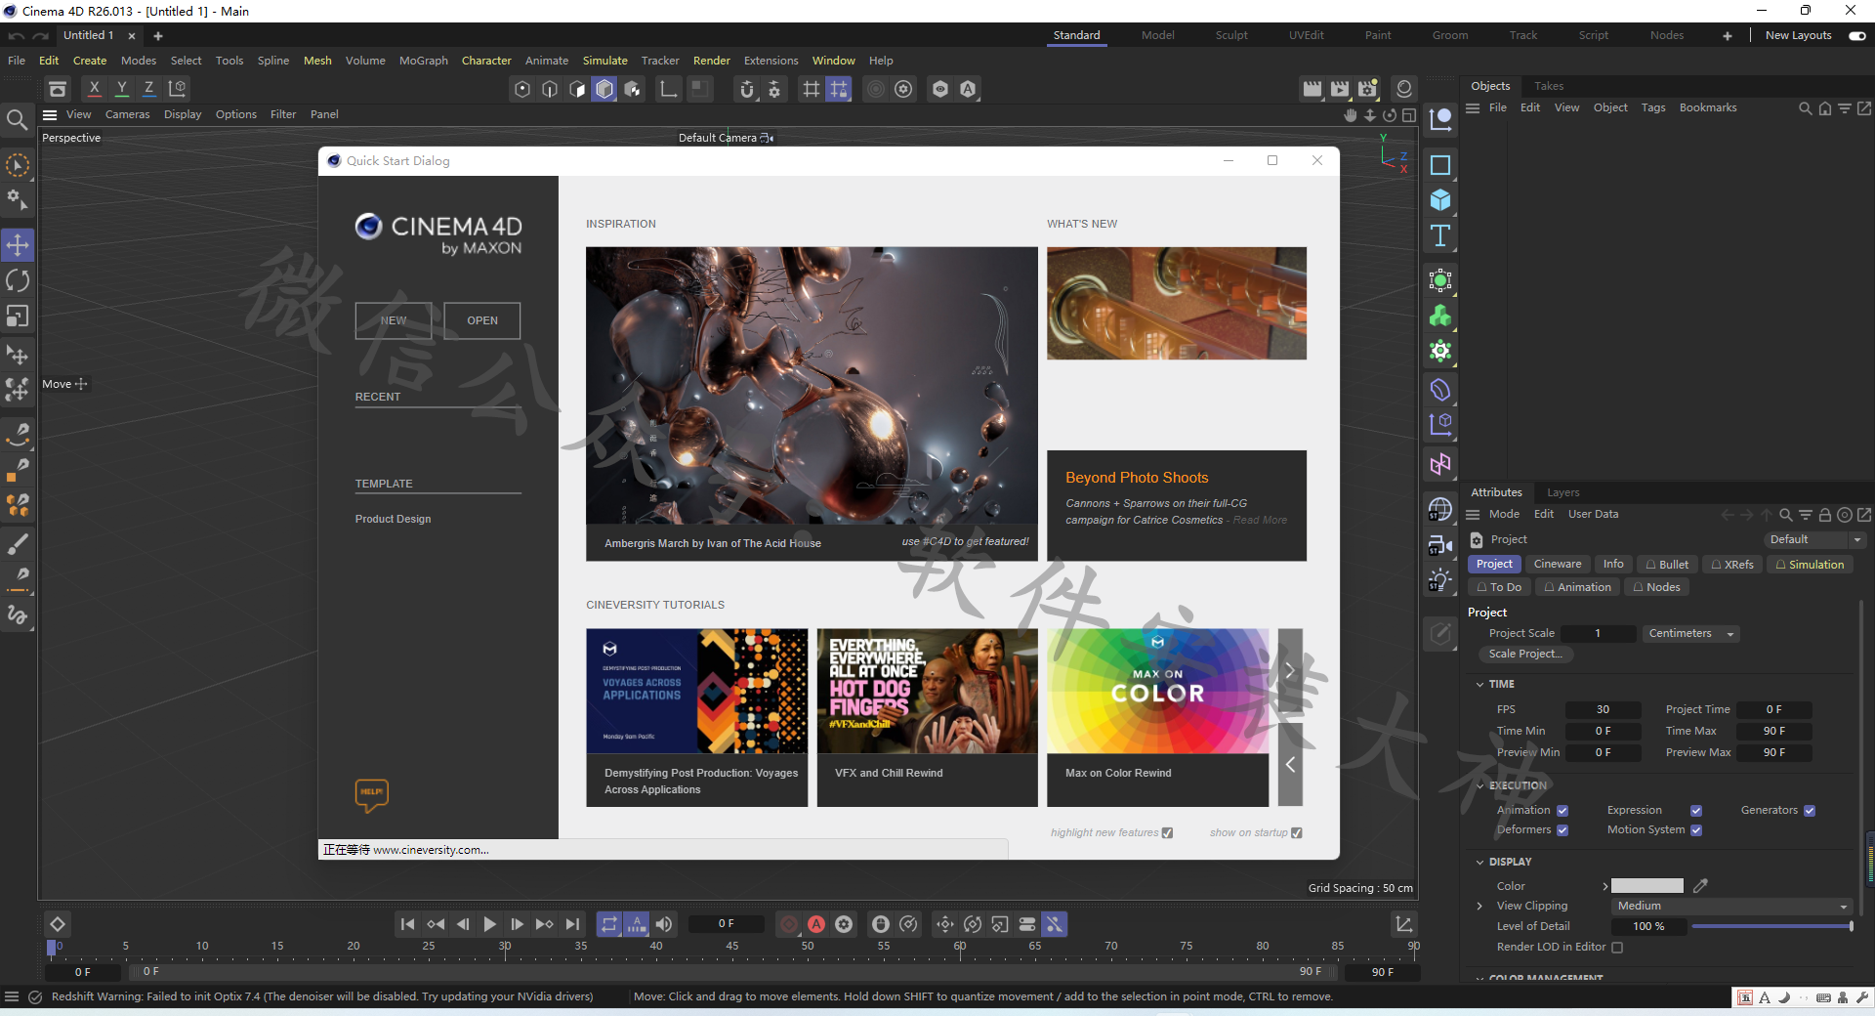Toggle timeline sound speaker icon
This screenshot has height=1016, width=1875.
pos(664,924)
